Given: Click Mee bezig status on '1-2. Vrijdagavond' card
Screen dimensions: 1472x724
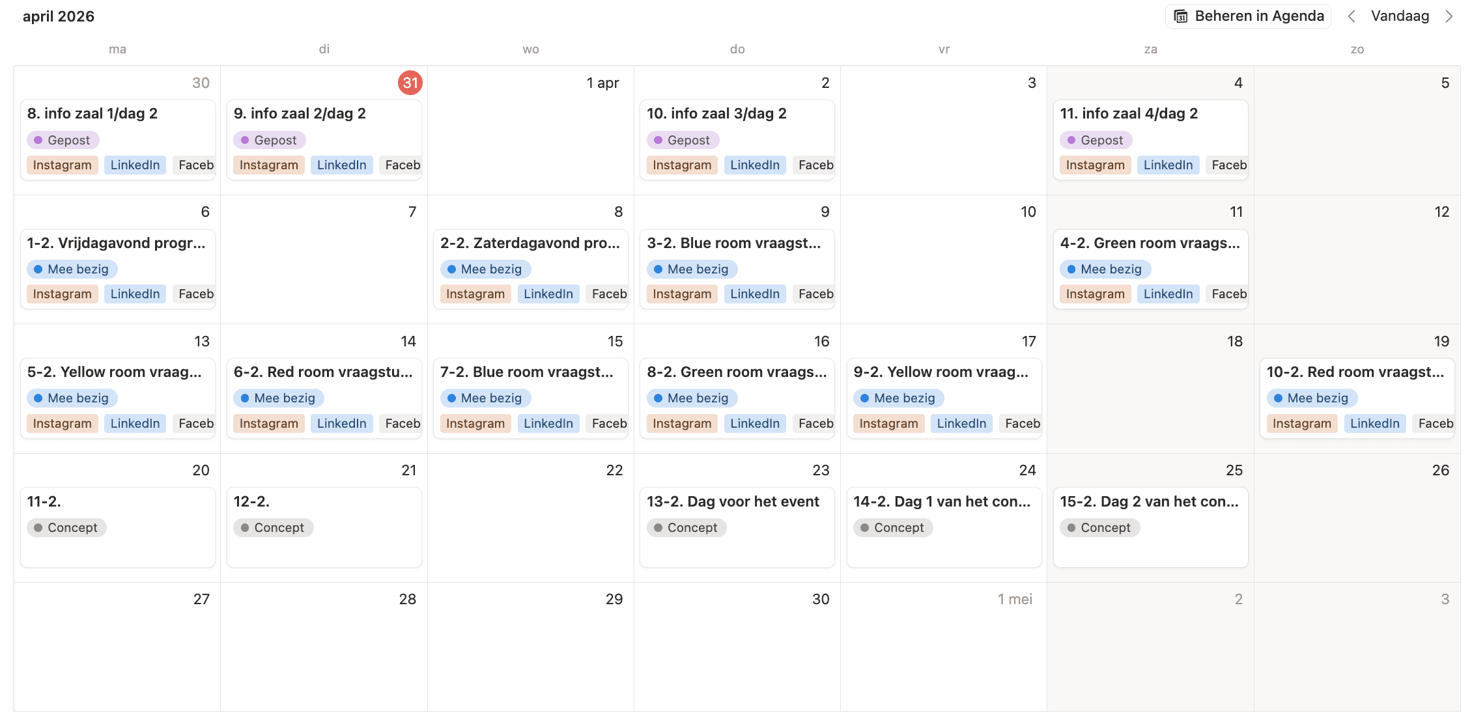Looking at the screenshot, I should [x=72, y=269].
